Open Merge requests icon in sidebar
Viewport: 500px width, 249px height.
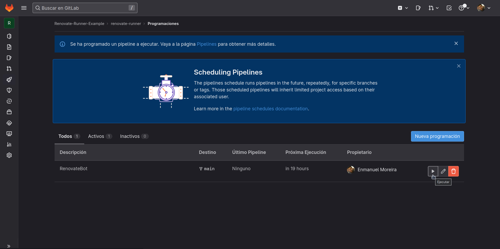9,69
